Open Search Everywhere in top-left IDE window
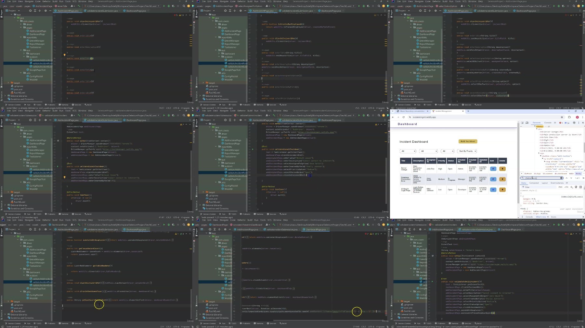This screenshot has height=328, width=585. click(184, 6)
